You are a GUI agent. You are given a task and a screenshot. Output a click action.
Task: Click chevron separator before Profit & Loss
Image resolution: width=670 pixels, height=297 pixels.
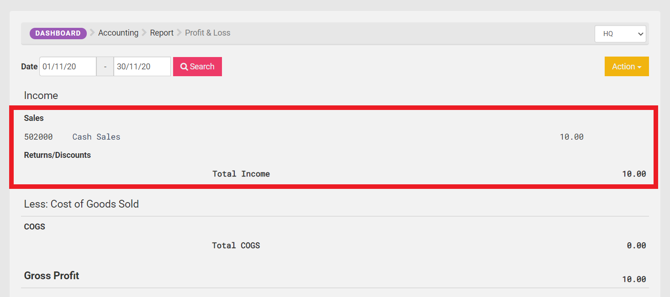click(x=179, y=33)
